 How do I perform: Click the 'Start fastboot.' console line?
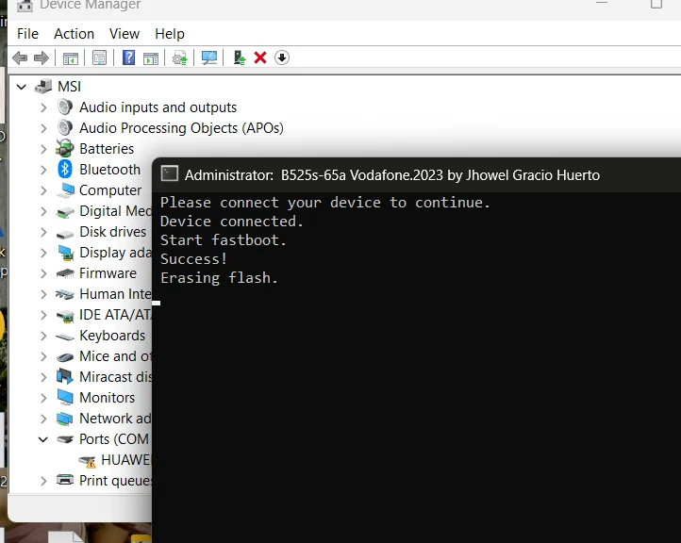(x=224, y=240)
